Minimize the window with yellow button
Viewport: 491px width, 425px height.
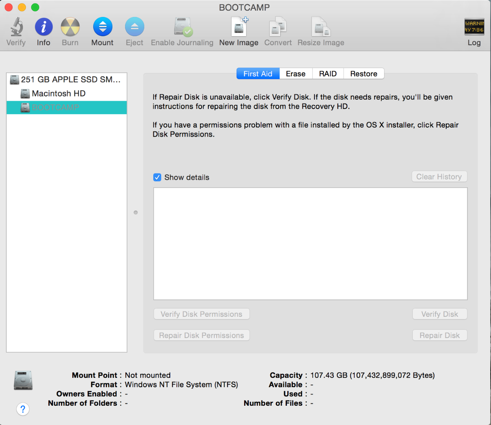(x=22, y=7)
